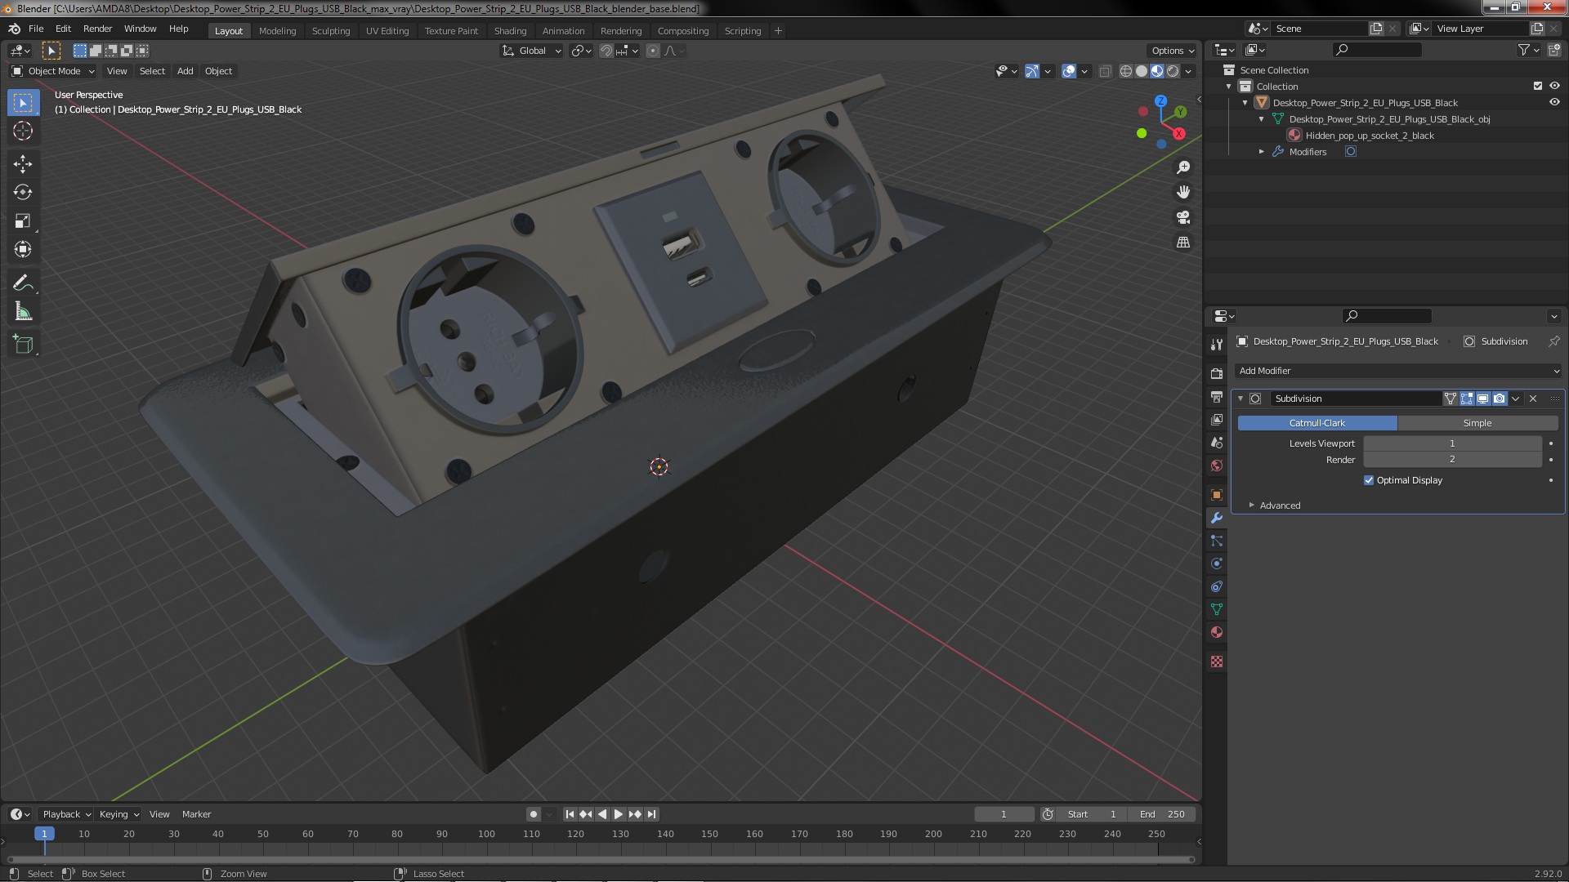Open the Object Mode dropdown
Screen dimensions: 1569x882
click(x=53, y=71)
